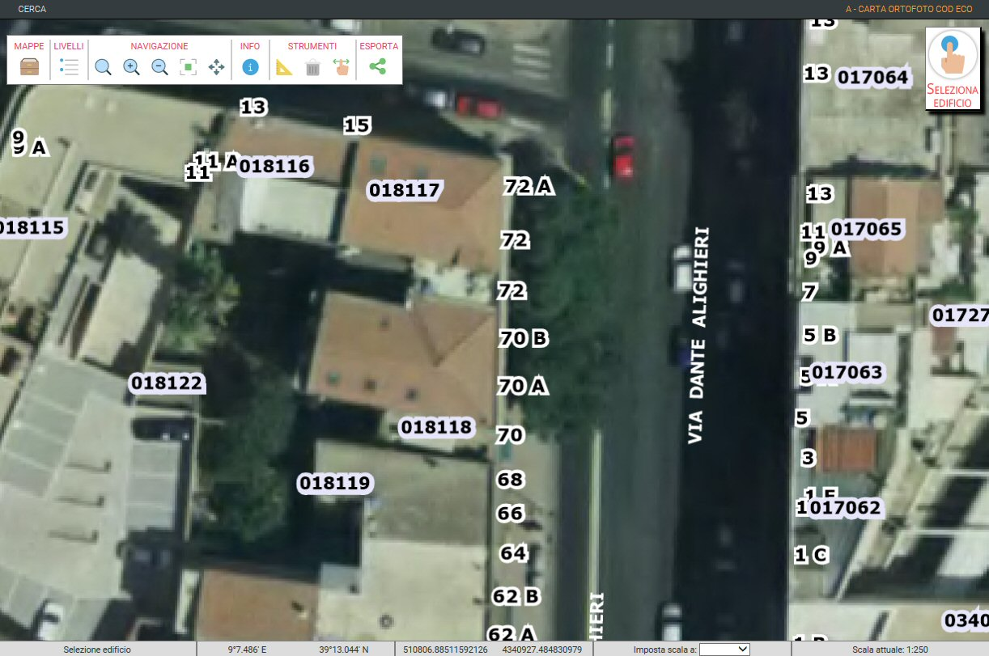The width and height of the screenshot is (989, 656).
Task: Click house number label 66
Action: coord(511,514)
